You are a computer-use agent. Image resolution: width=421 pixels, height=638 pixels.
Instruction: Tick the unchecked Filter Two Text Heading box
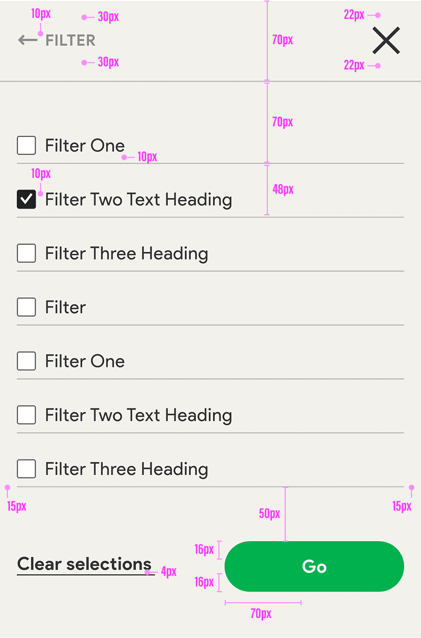point(26,415)
